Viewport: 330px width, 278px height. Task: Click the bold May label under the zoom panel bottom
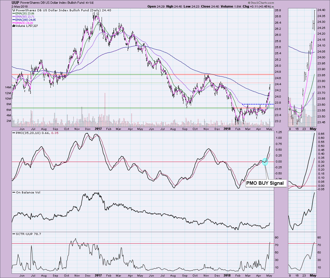pyautogui.click(x=313, y=275)
